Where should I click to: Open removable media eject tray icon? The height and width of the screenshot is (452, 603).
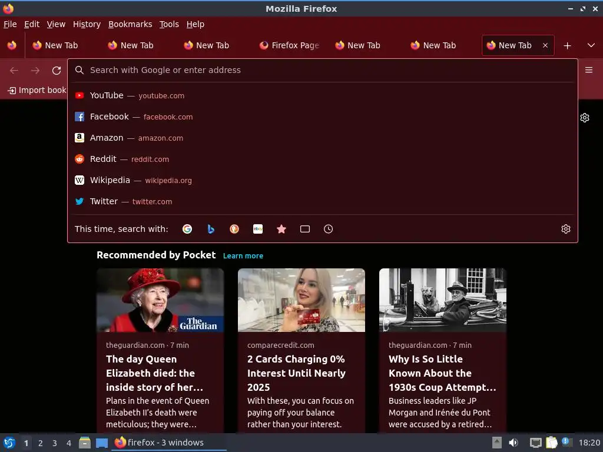[x=497, y=443]
